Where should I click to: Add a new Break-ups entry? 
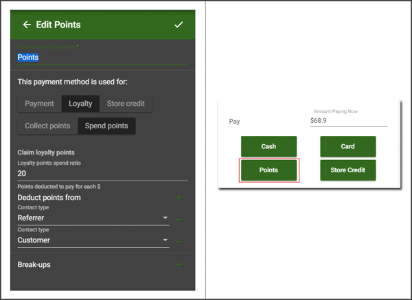pos(179,264)
